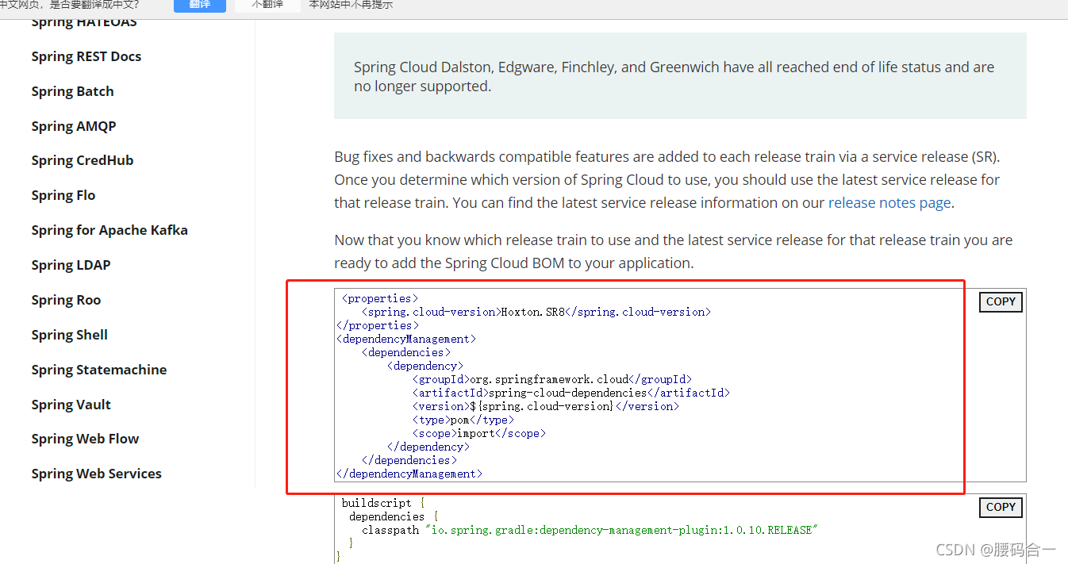Click the Hoxton.SR8 version line in code
This screenshot has height=564, width=1068.
coord(536,312)
